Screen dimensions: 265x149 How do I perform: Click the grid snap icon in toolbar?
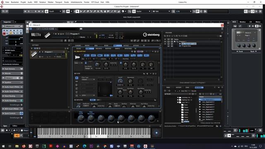tap(134, 11)
